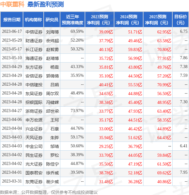189x195 pixels.
Task: Click the 兴业证券 institution cell
Action: (34, 129)
